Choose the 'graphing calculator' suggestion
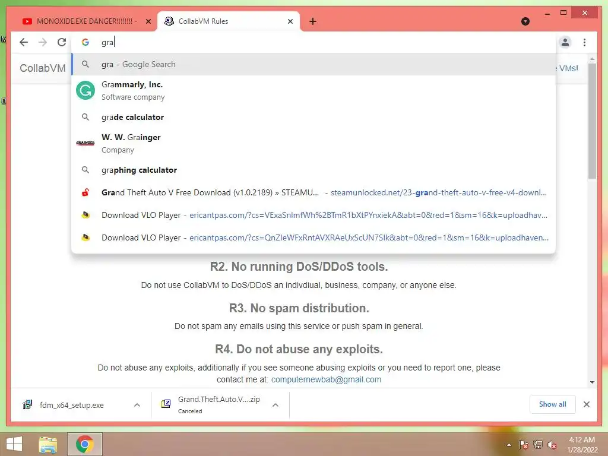The height and width of the screenshot is (456, 608). (313, 170)
